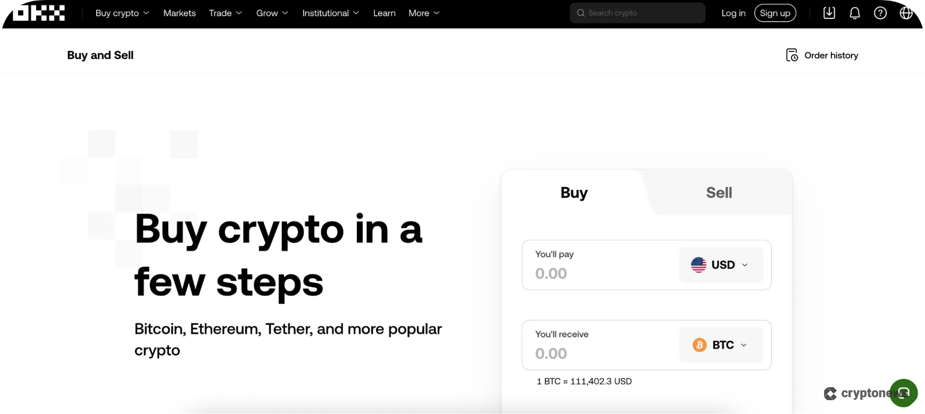Select the Buy tab
The image size is (925, 414).
574,193
